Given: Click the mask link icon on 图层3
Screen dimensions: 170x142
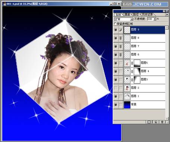Looking at the screenshot, I should coord(132,80).
